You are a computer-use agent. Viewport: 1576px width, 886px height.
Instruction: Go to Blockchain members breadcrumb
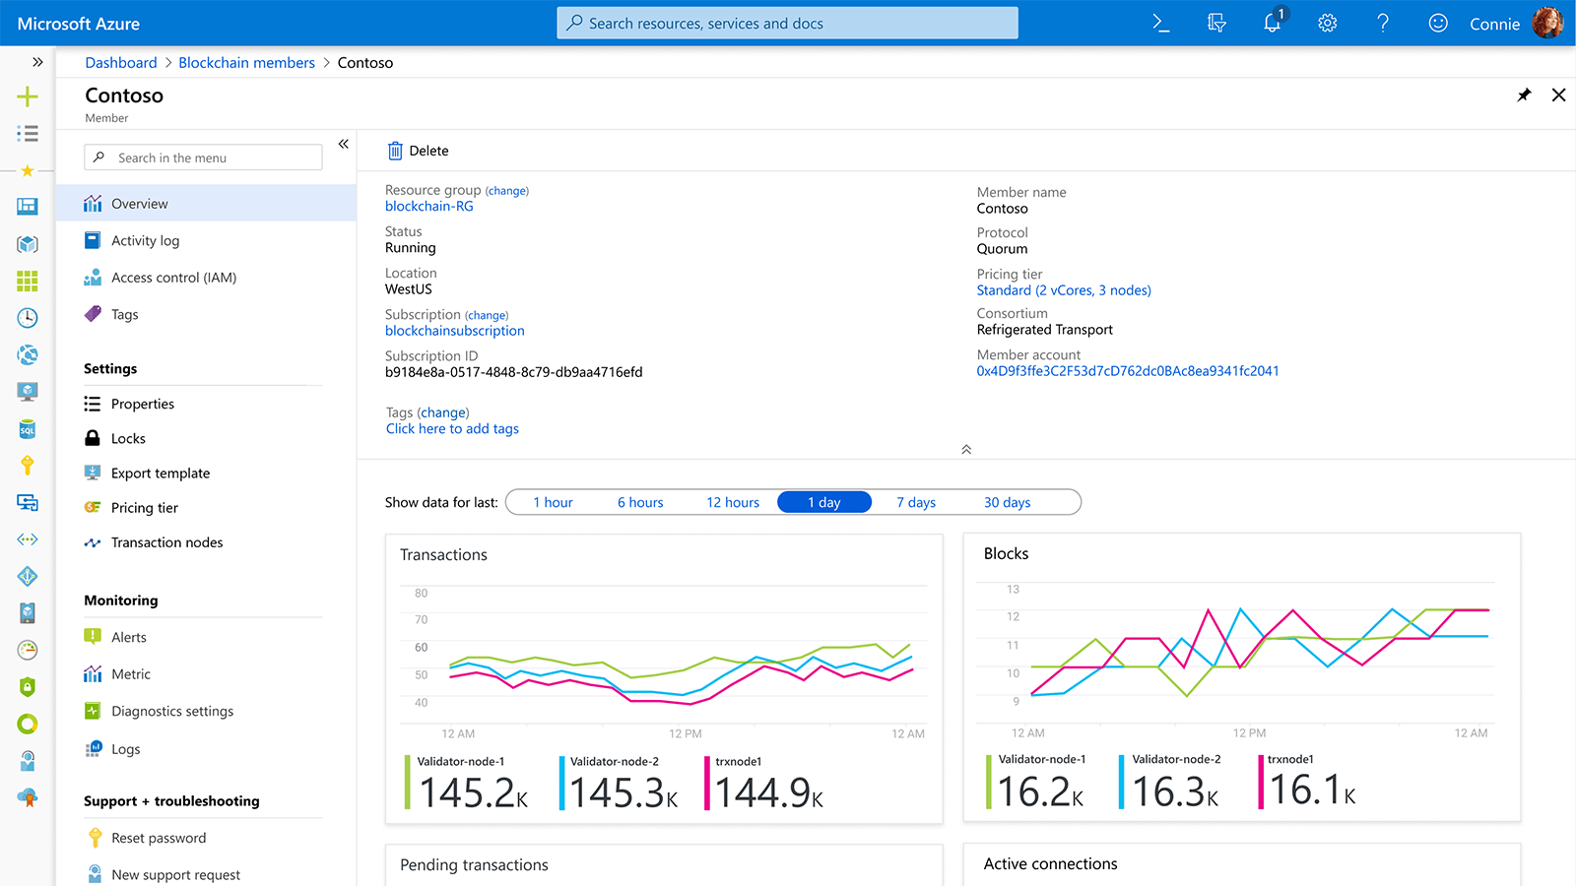pyautogui.click(x=246, y=62)
